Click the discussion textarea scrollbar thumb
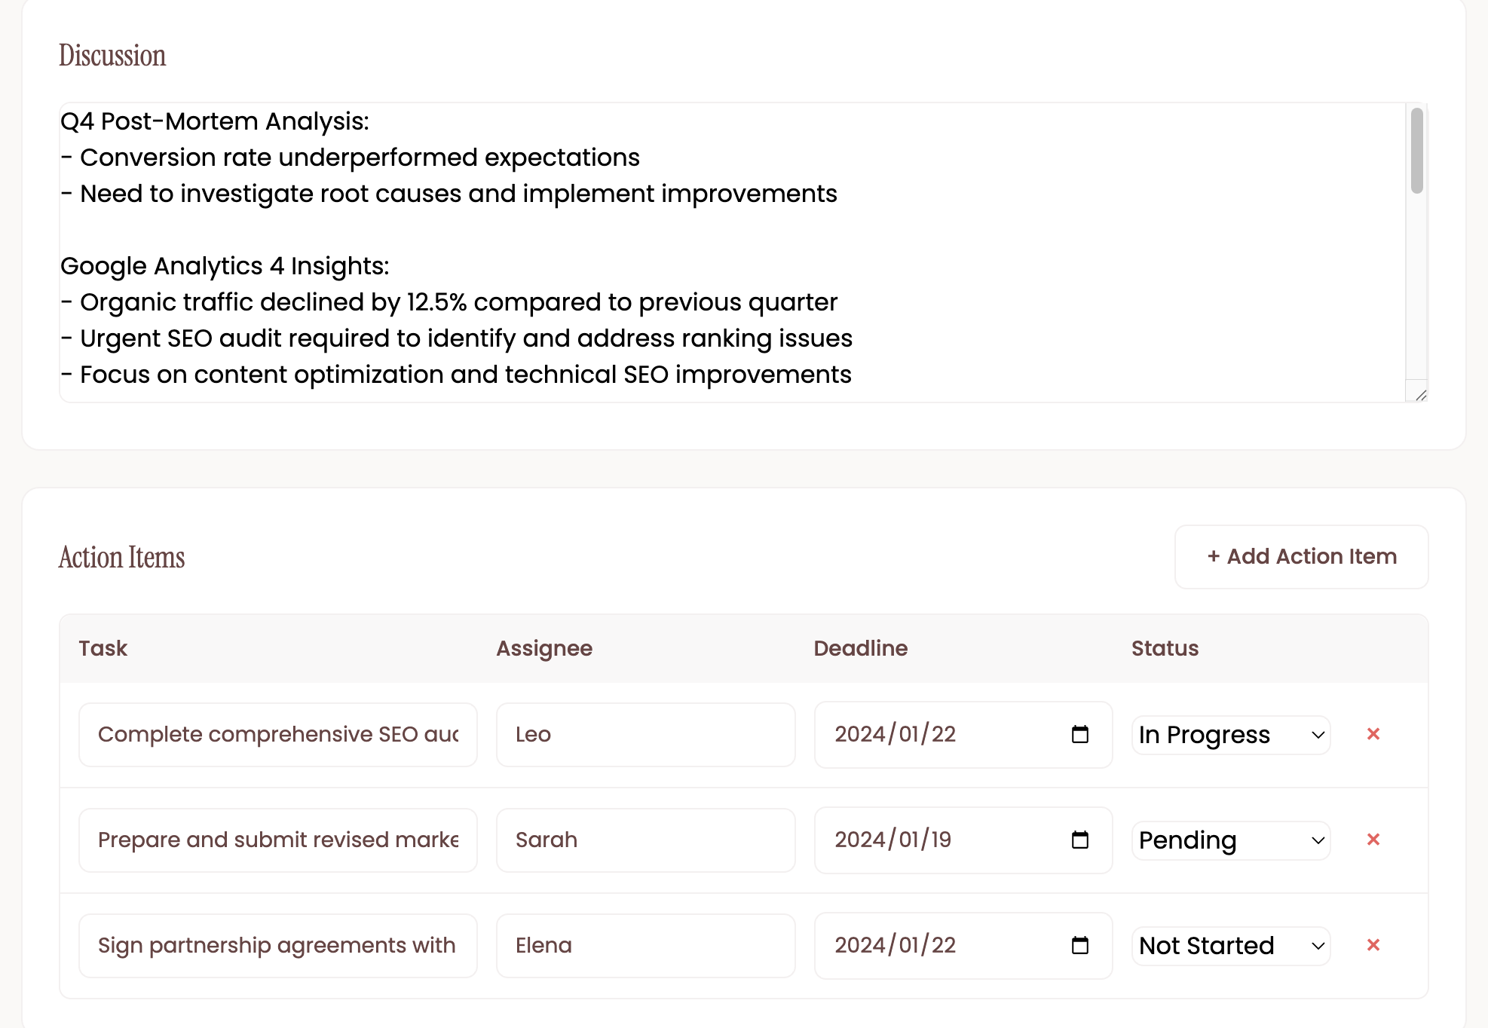Screen dimensions: 1488x1028 click(1416, 151)
